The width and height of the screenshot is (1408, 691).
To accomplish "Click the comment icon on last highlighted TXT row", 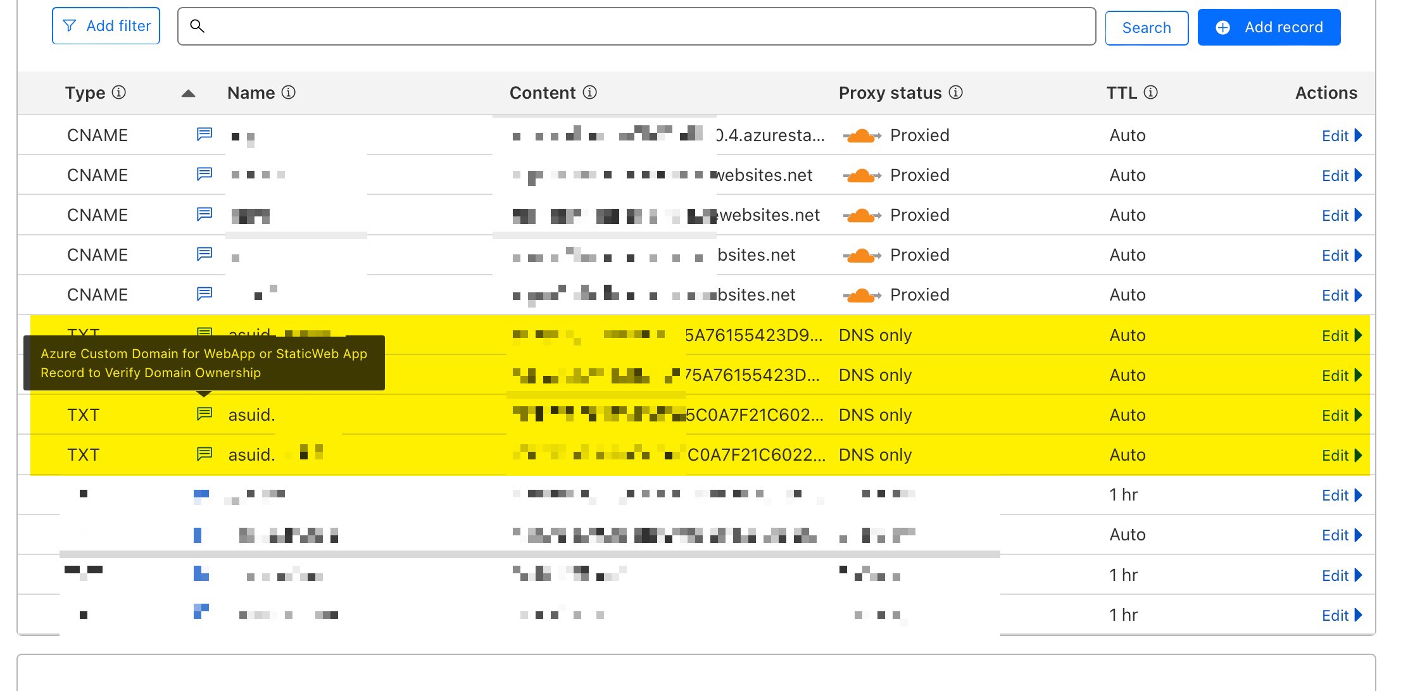I will click(203, 454).
